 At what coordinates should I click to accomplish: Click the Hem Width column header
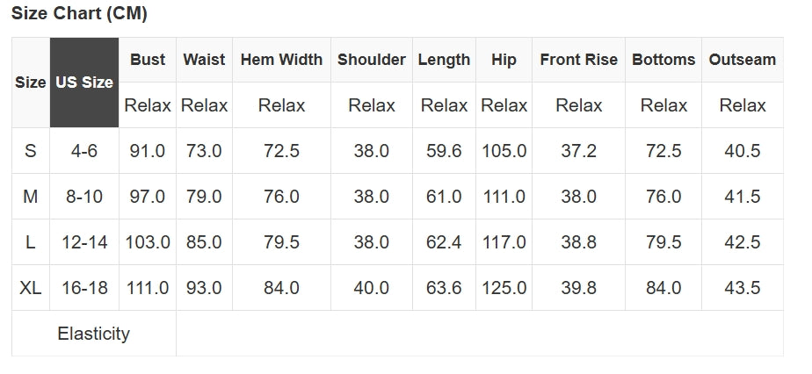(x=281, y=60)
